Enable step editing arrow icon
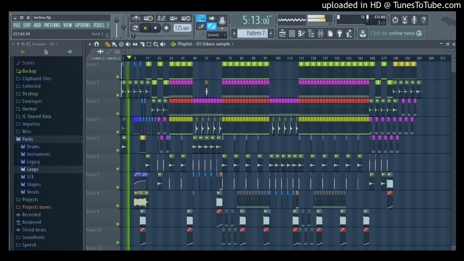Screen dimensions: 464x261 click(x=212, y=18)
